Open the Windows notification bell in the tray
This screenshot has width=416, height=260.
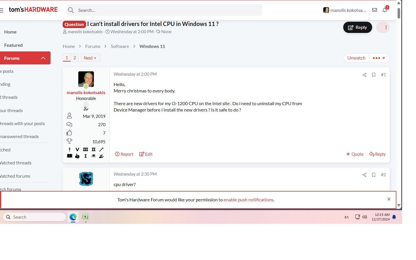(x=394, y=217)
